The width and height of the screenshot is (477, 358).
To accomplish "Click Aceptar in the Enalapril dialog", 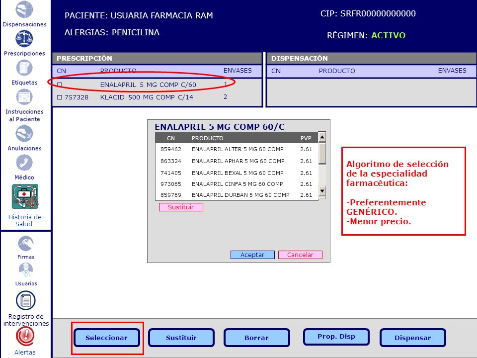I will tap(252, 255).
